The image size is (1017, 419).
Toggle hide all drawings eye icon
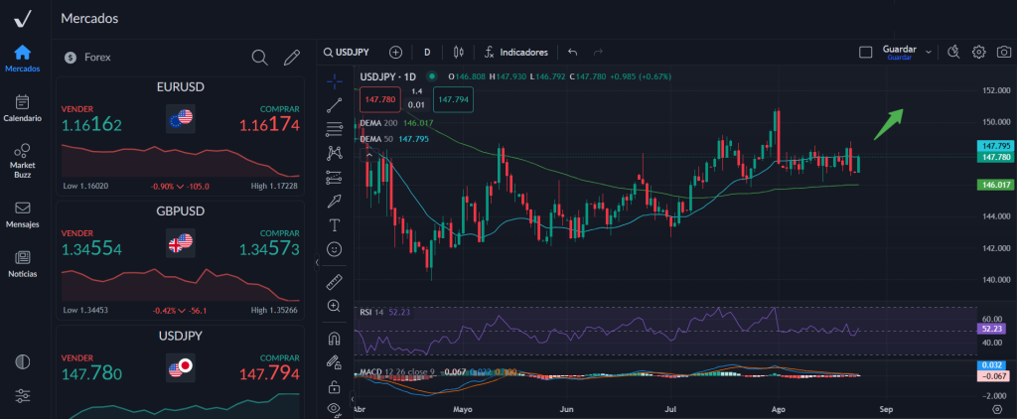point(335,409)
